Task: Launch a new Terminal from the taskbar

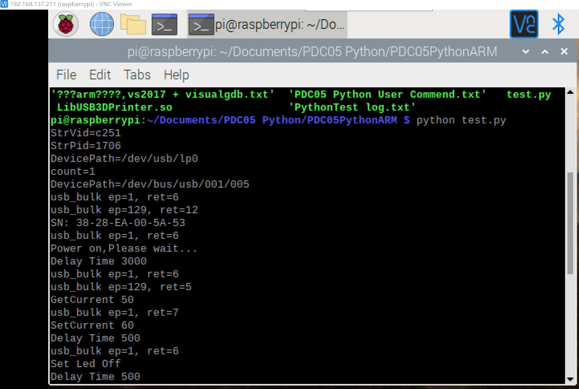Action: (x=164, y=24)
